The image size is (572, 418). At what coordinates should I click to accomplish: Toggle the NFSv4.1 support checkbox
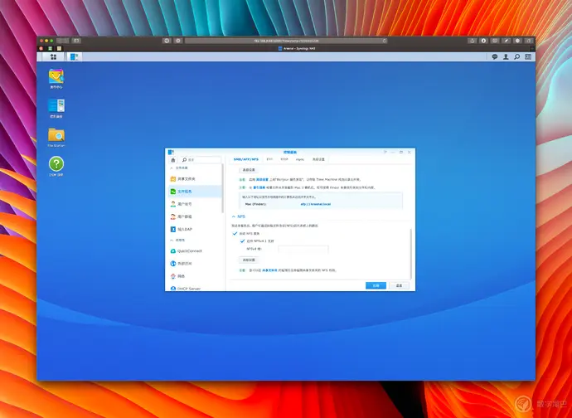pos(242,241)
